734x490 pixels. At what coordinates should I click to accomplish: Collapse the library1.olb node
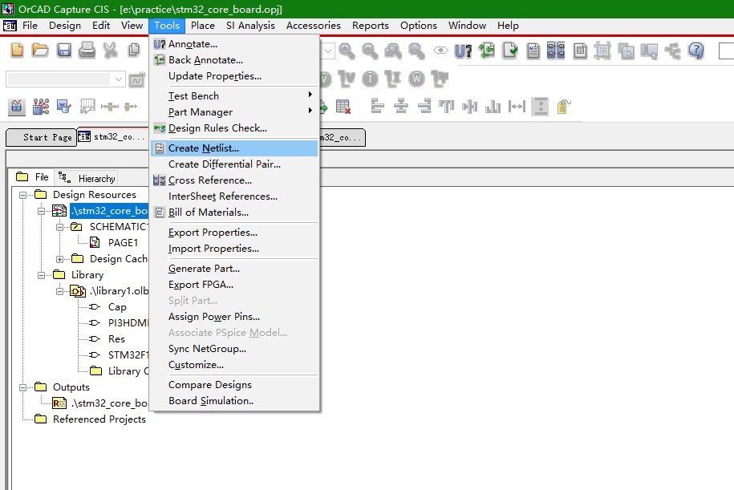click(59, 291)
